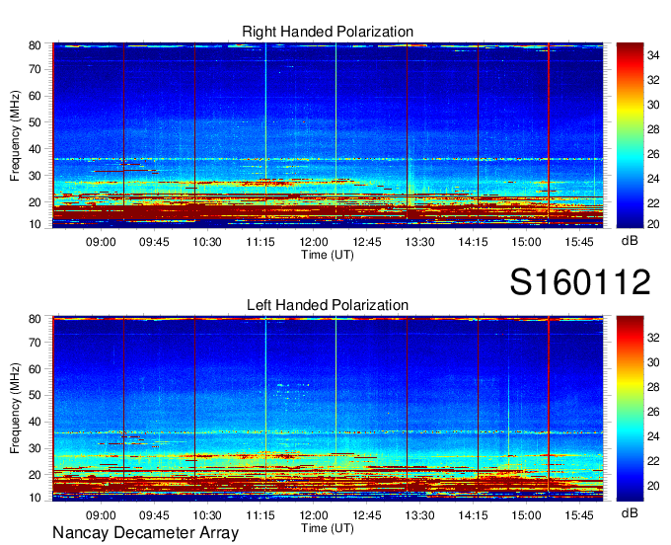671x545 pixels.
Task: Click the 10 MHz tick on Right Handed plot
Action: (x=35, y=224)
